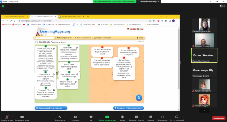Click 'Создать подобное упражнение' button
The image size is (227, 122).
point(49,108)
